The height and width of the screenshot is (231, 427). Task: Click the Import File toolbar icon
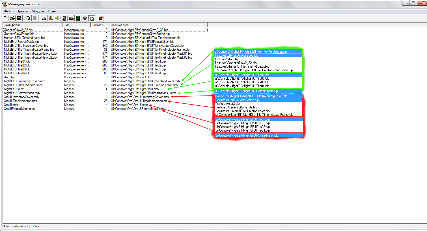point(28,18)
